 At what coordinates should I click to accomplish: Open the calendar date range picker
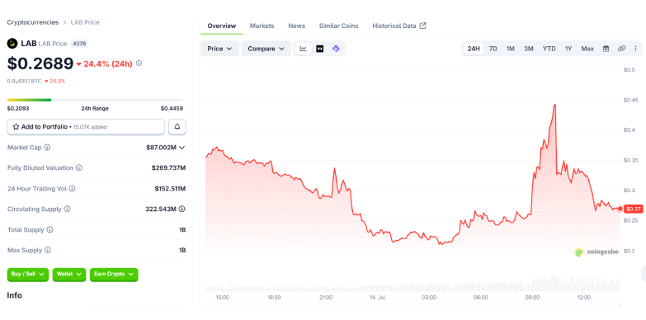tap(606, 49)
